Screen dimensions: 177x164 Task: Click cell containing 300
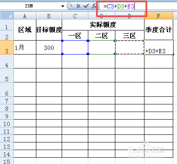click(49, 47)
